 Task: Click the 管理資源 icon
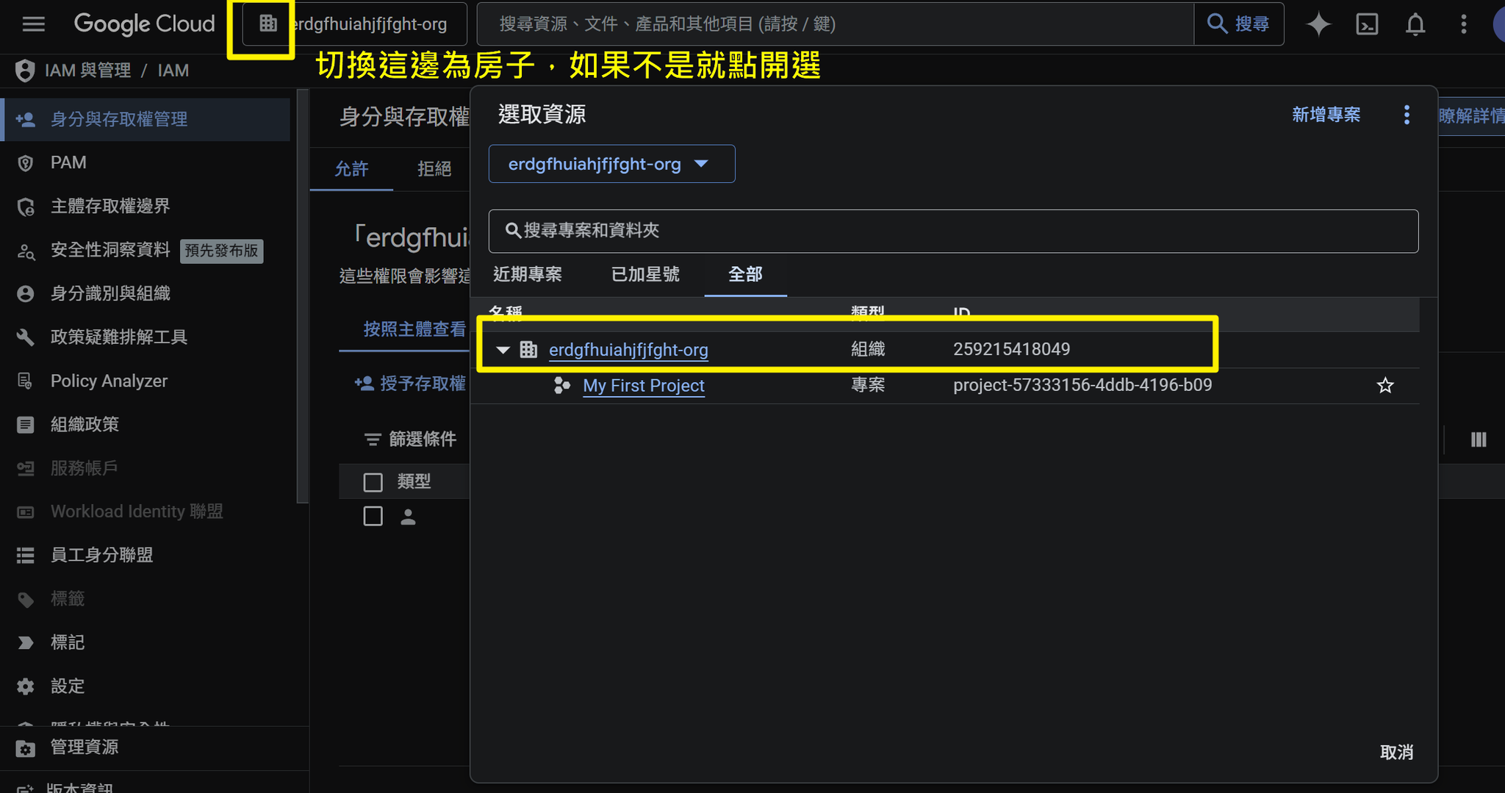coord(25,748)
